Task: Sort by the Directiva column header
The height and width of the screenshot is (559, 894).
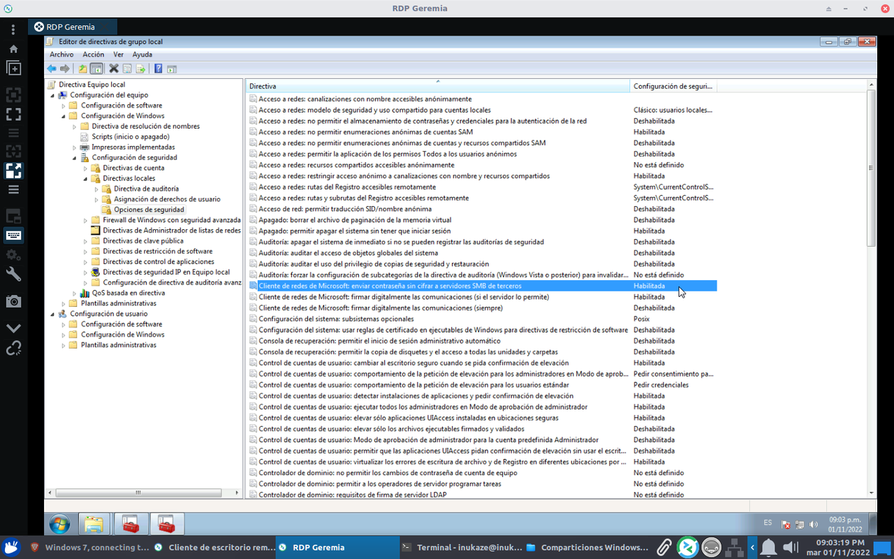Action: pyautogui.click(x=438, y=86)
